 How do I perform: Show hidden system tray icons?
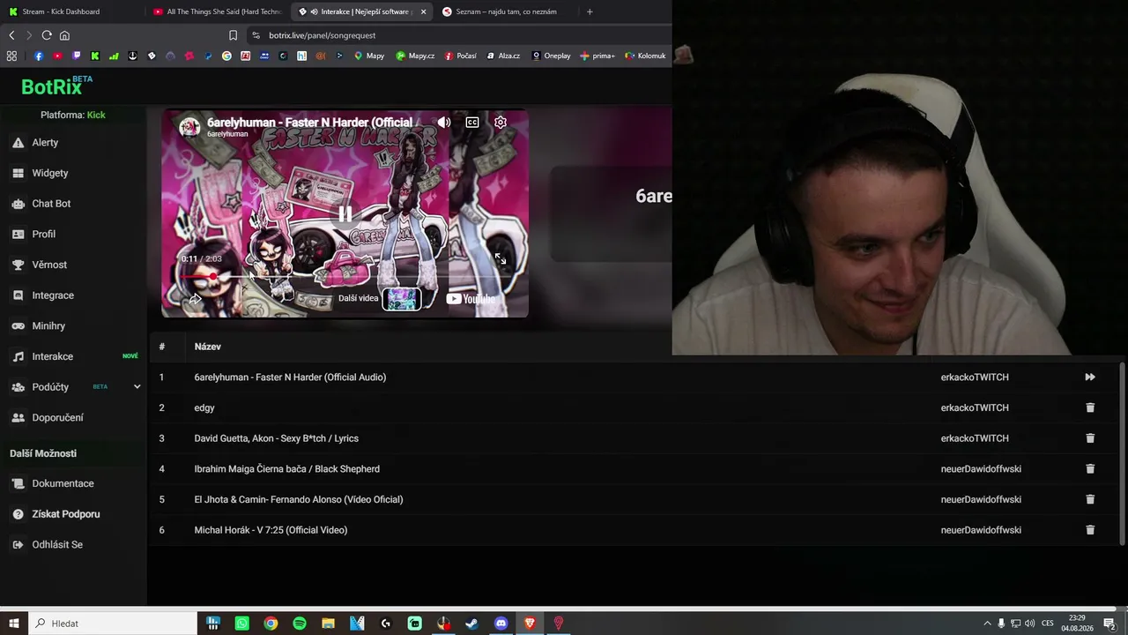987,624
